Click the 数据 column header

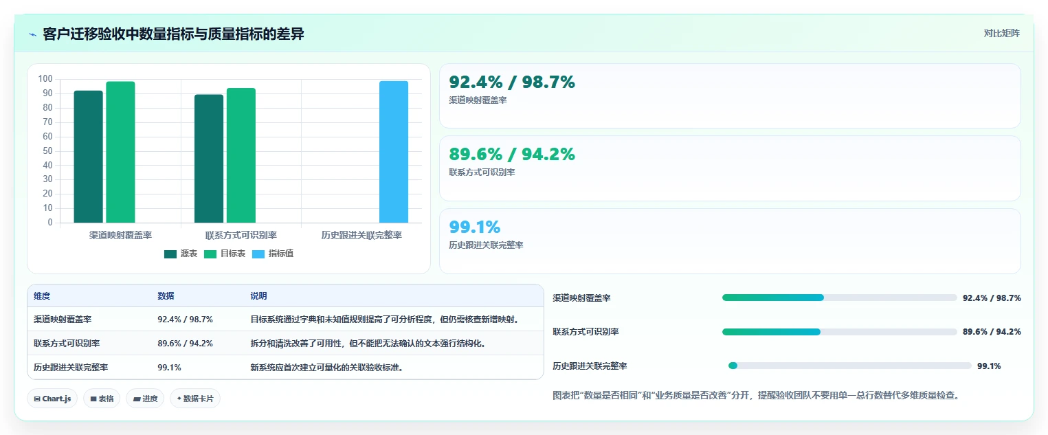(x=166, y=296)
